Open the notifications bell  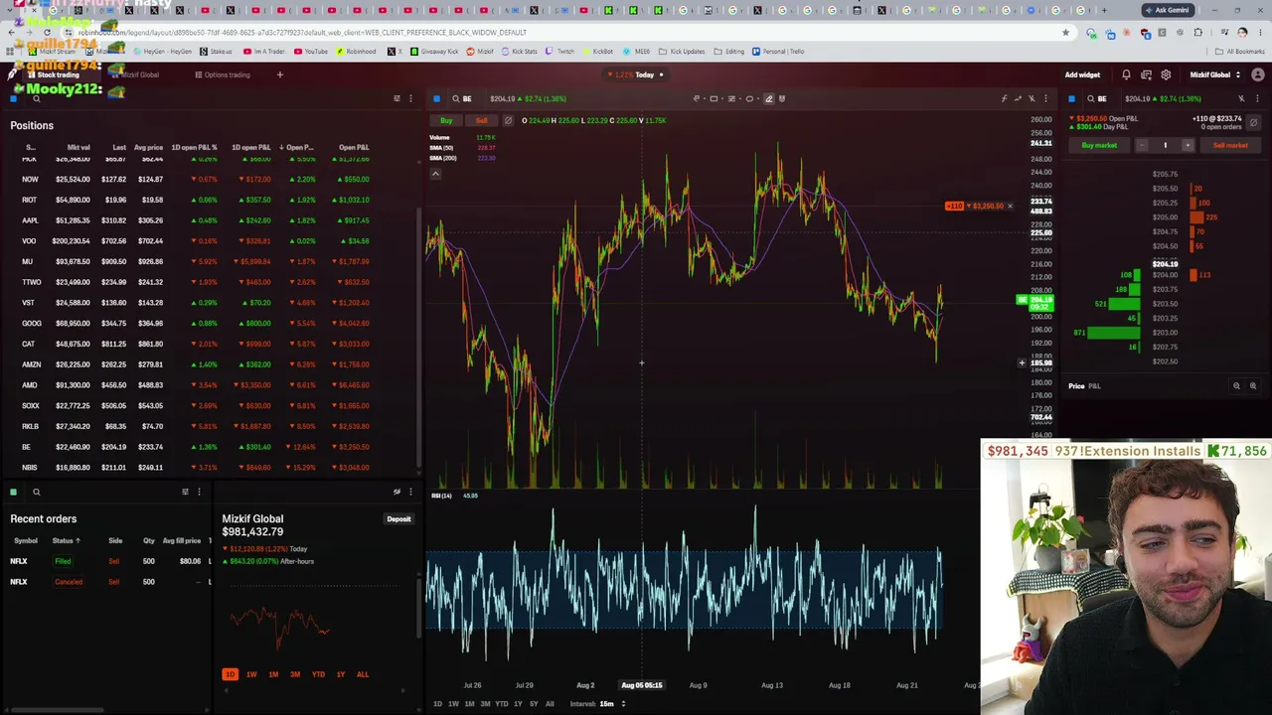pyautogui.click(x=1126, y=74)
